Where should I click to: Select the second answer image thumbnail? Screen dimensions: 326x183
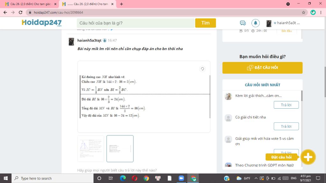[x=120, y=149]
